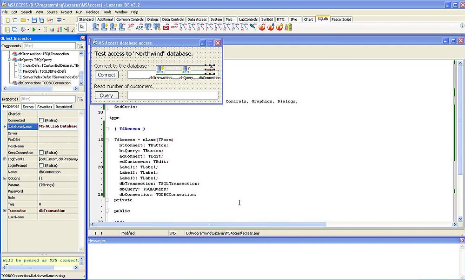Click the Pause debugging icon

[45, 30]
